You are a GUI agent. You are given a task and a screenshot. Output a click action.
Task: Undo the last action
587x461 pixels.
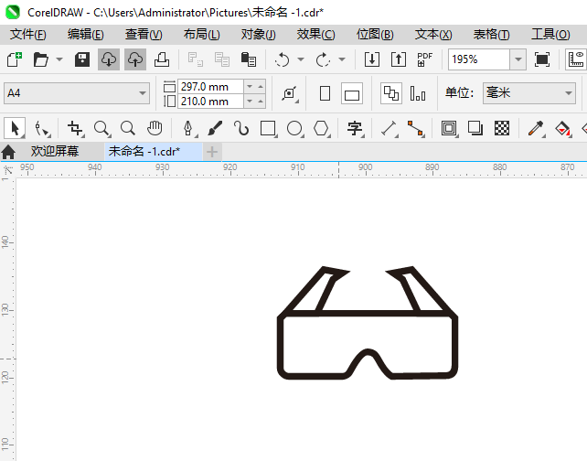point(282,59)
